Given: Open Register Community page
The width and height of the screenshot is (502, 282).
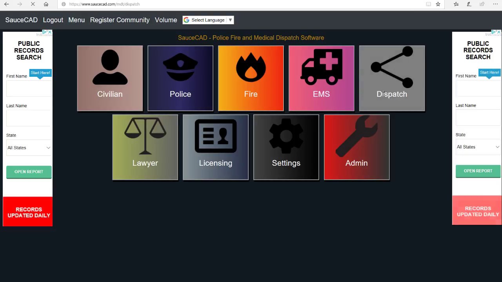Looking at the screenshot, I should click(120, 20).
